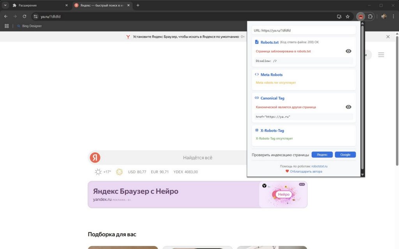This screenshot has width=399, height=249.
Task: Click the Найдётся всё search field
Action: click(198, 158)
